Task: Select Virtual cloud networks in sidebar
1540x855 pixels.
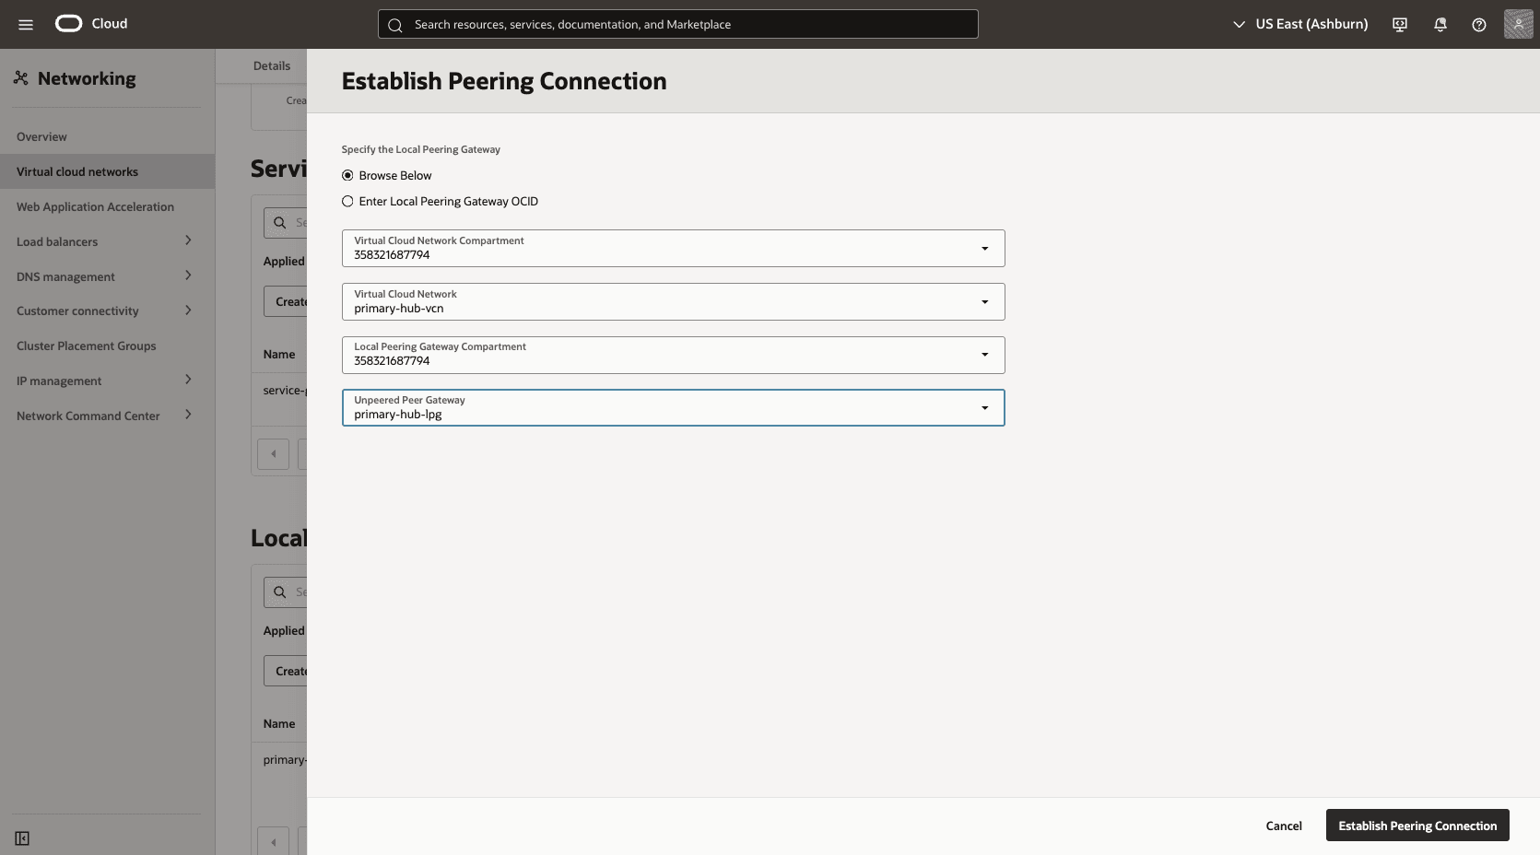Action: click(x=77, y=171)
